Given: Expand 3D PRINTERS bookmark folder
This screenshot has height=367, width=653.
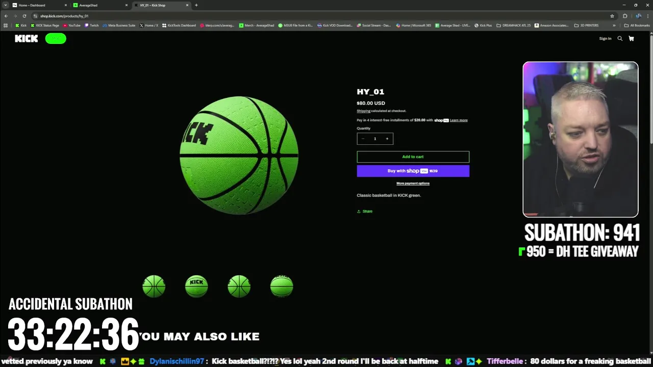Looking at the screenshot, I should tap(587, 25).
